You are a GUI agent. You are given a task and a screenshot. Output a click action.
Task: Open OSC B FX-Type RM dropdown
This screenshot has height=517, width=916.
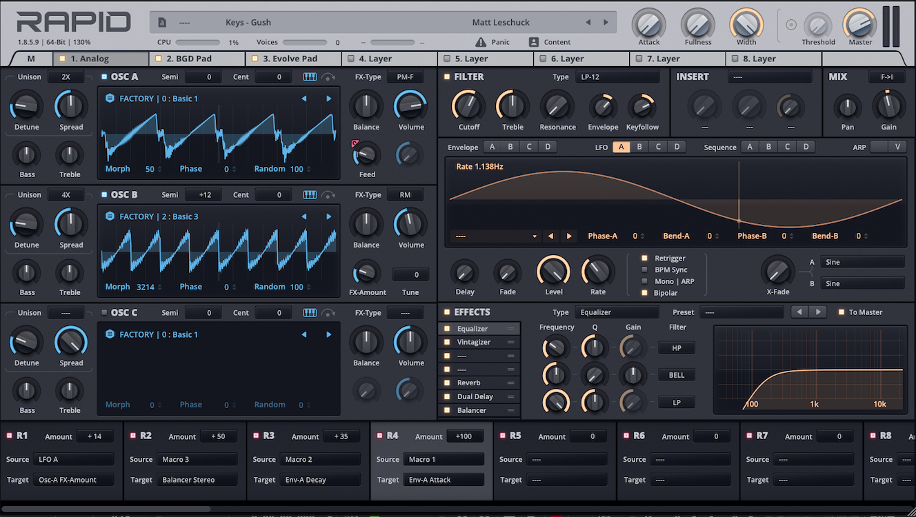point(406,195)
